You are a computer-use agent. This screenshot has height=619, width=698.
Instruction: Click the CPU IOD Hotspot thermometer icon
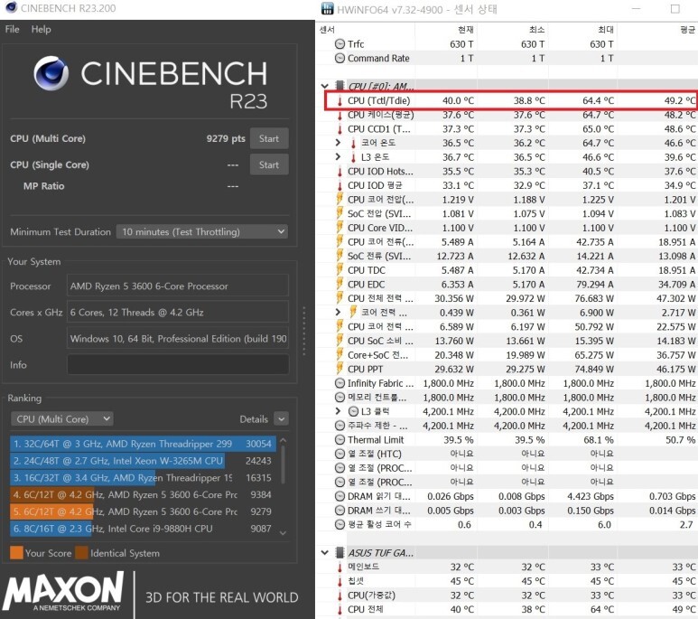[x=340, y=172]
